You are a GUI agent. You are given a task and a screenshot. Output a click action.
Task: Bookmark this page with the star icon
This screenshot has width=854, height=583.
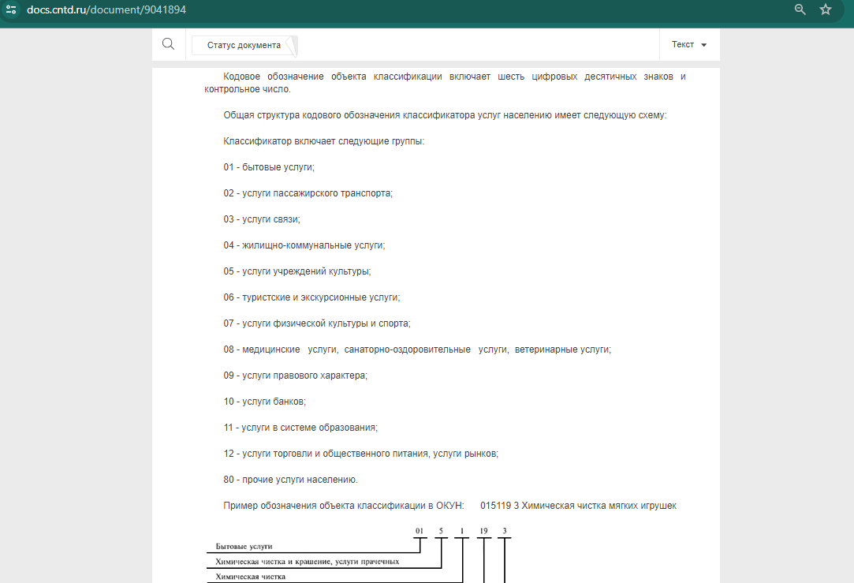pos(826,9)
